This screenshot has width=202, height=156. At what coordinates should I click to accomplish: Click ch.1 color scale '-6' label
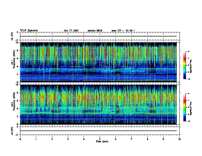tap(188, 51)
